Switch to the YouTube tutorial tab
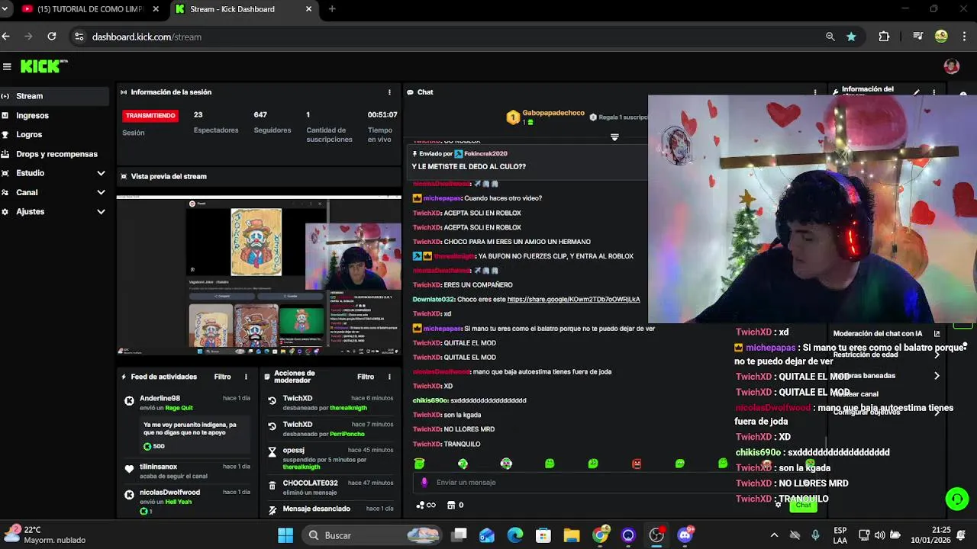Image resolution: width=977 pixels, height=549 pixels. [x=89, y=9]
